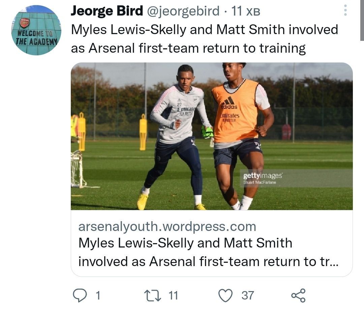Click the reply count of 1
The width and height of the screenshot is (364, 312).
click(98, 296)
